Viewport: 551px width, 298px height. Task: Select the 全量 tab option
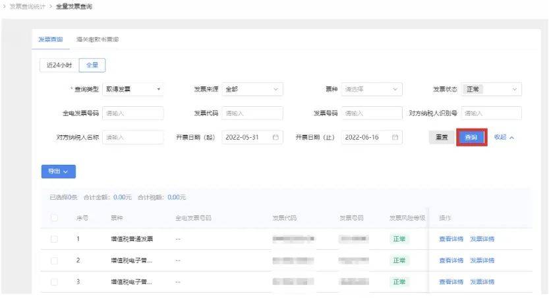click(x=92, y=65)
